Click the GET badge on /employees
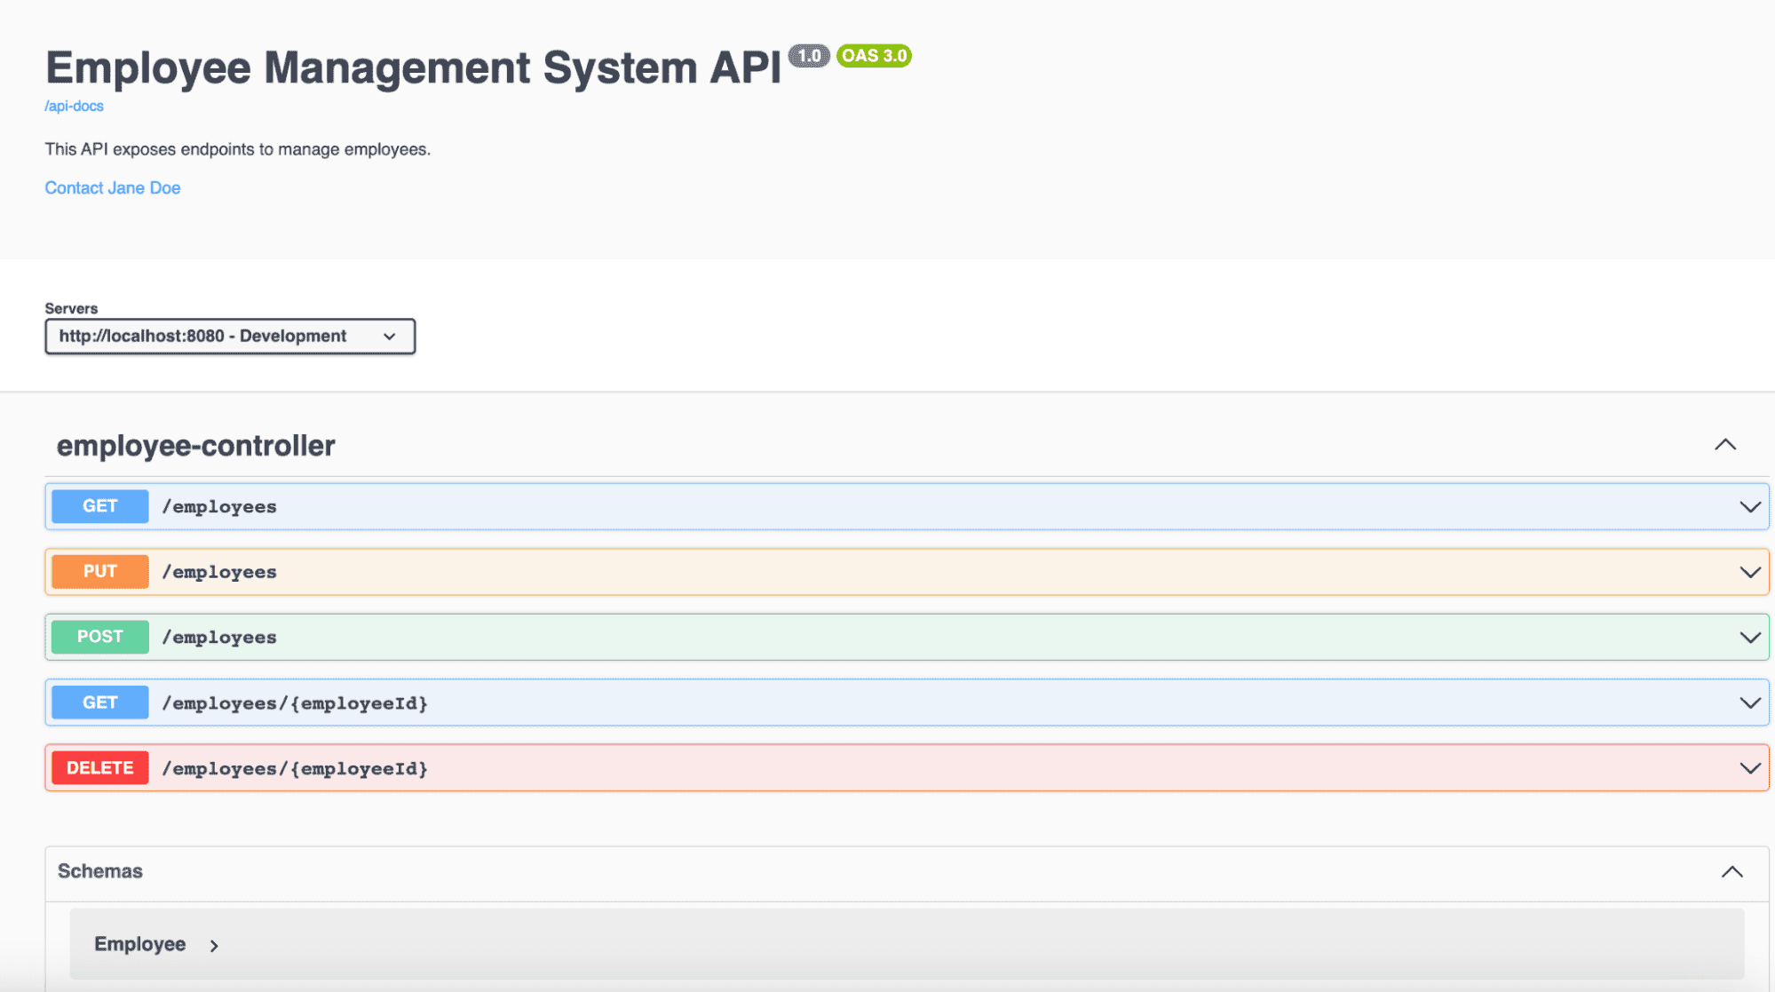The image size is (1775, 992). click(x=99, y=505)
